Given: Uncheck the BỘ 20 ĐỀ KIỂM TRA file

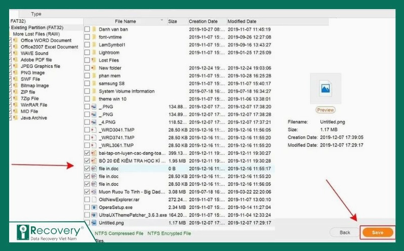Looking at the screenshot, I should click(x=87, y=160).
